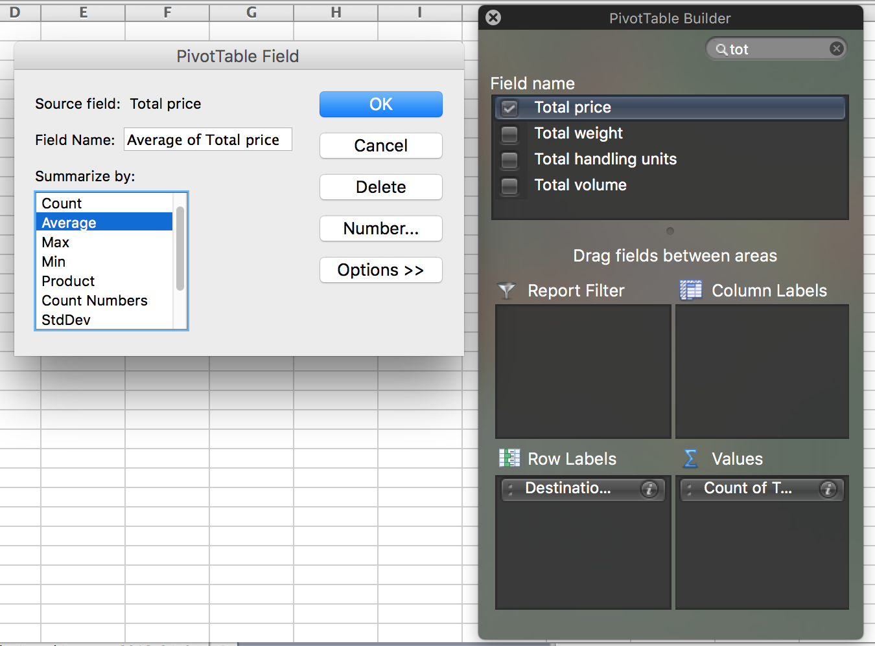Click the Column Labels icon
Image resolution: width=875 pixels, height=646 pixels.
pyautogui.click(x=690, y=290)
